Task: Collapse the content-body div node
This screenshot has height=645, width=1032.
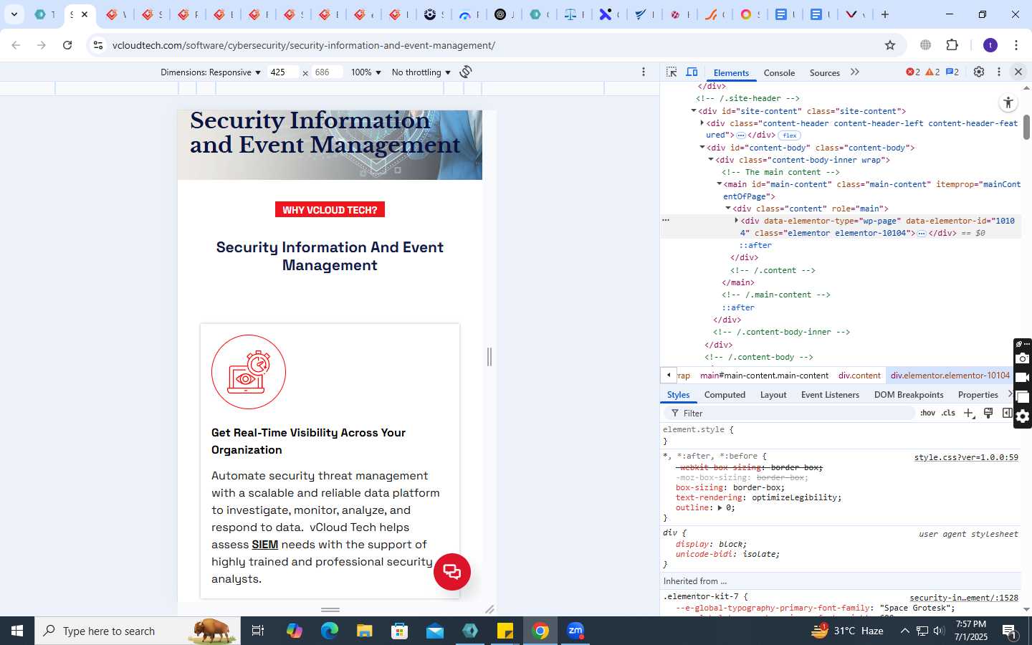Action: pyautogui.click(x=702, y=148)
